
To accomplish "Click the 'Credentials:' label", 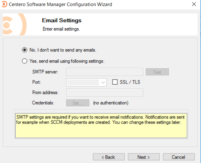I will click(43, 103).
